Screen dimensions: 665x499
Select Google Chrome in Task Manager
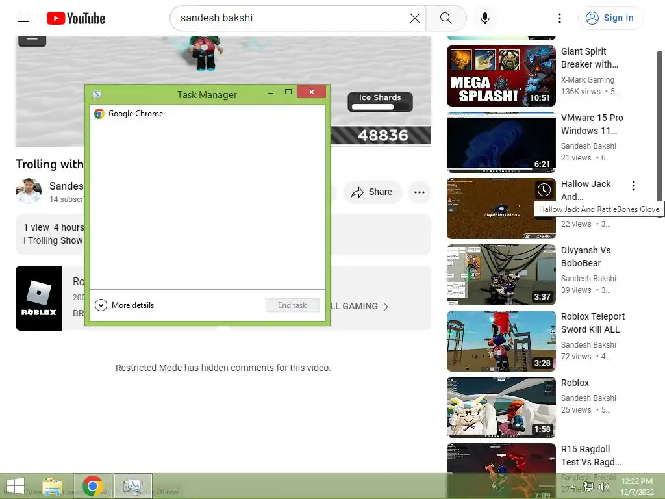pyautogui.click(x=207, y=113)
